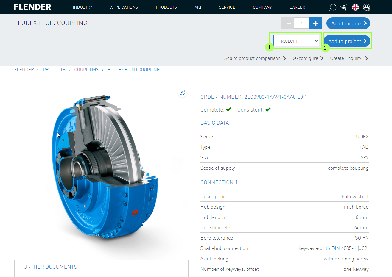Increase quantity with plus button
Screen dimensions: 392x277
(x=315, y=23)
